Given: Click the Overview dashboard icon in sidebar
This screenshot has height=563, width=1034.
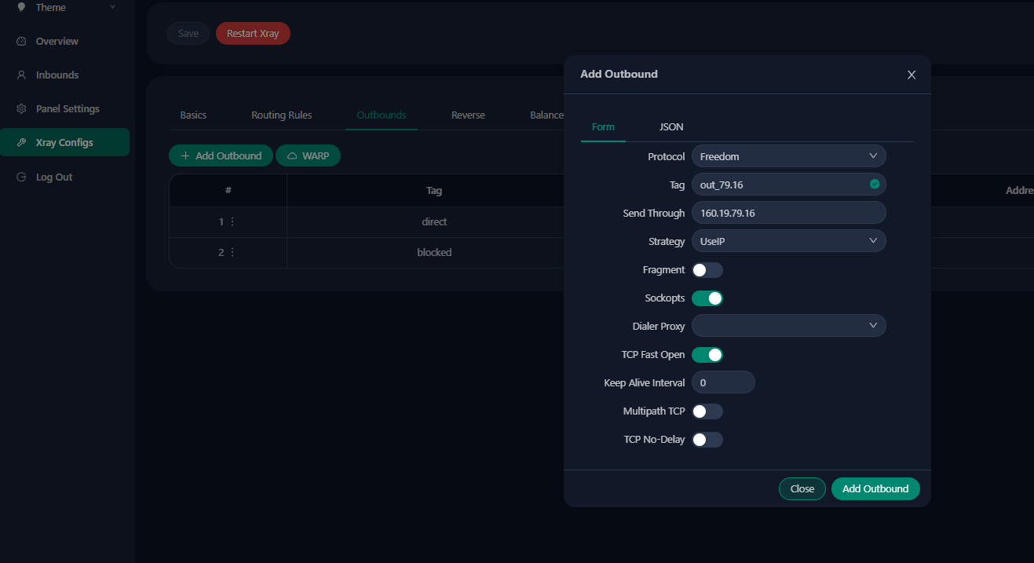Looking at the screenshot, I should [x=21, y=41].
